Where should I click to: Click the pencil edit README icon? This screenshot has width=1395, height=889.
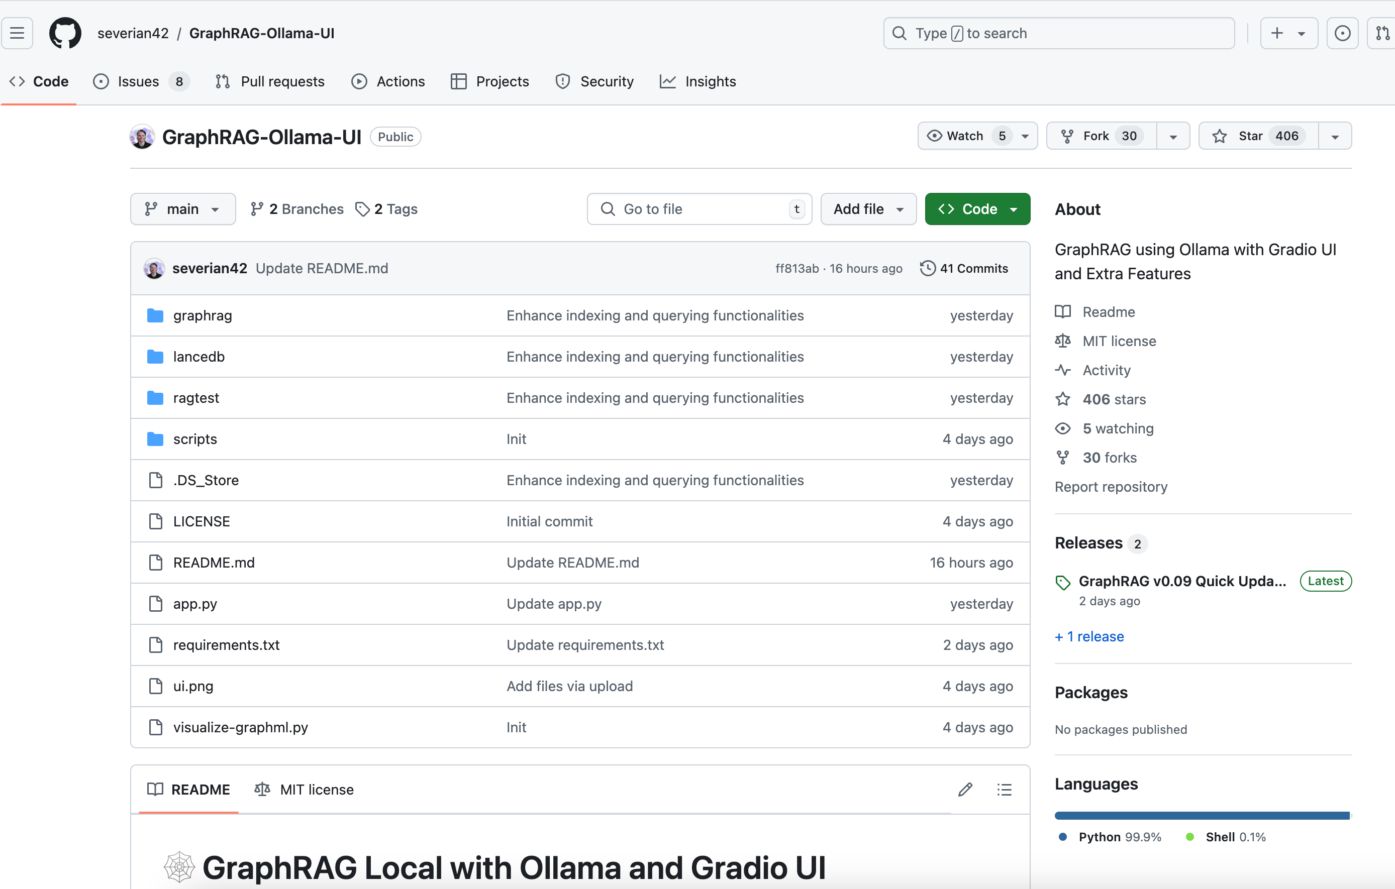tap(965, 790)
